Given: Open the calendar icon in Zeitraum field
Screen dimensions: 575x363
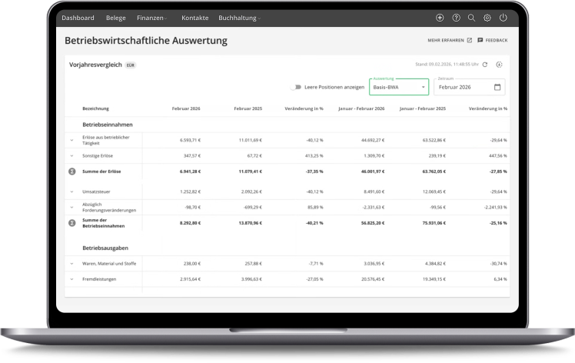Looking at the screenshot, I should tap(497, 87).
